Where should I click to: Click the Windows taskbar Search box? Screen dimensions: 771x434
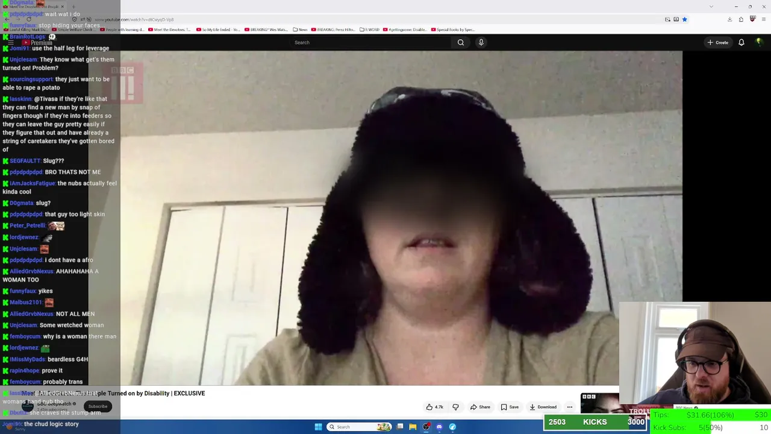(360, 427)
